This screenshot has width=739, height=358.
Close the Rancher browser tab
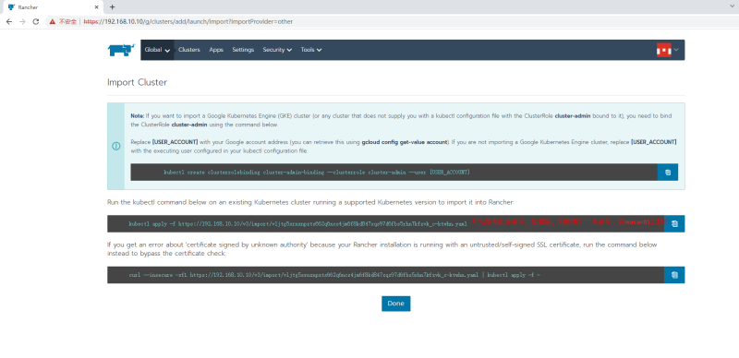pyautogui.click(x=97, y=7)
